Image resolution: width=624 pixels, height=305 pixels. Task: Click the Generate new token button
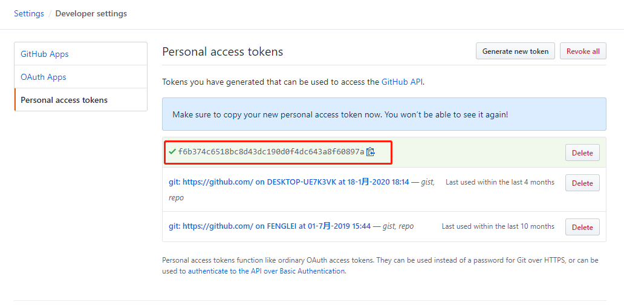pos(515,51)
